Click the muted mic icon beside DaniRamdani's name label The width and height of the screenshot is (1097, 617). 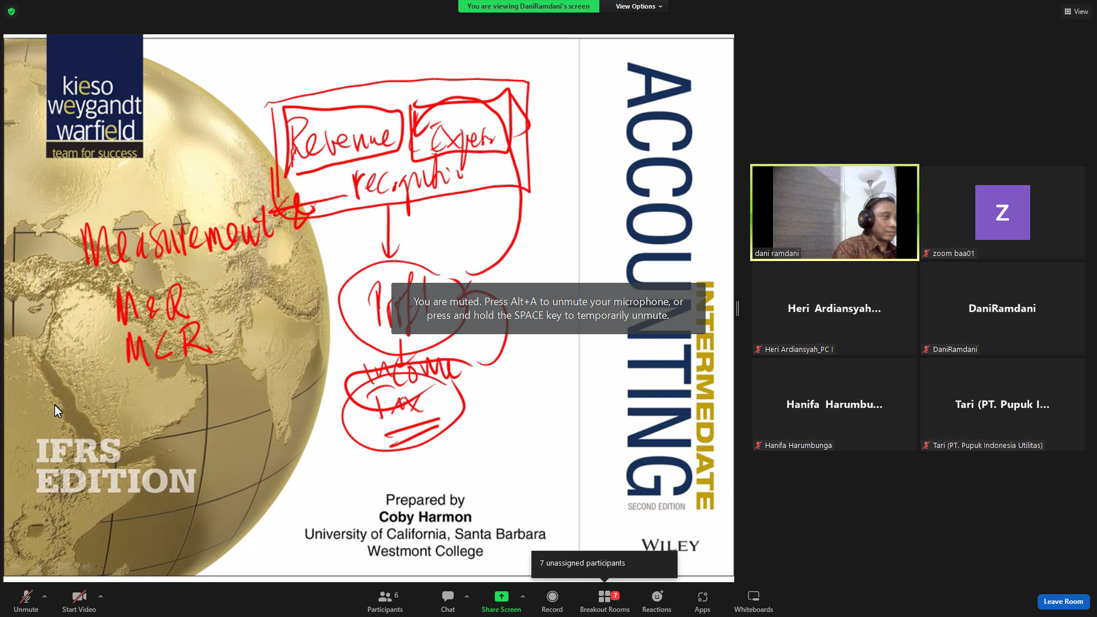pos(926,349)
